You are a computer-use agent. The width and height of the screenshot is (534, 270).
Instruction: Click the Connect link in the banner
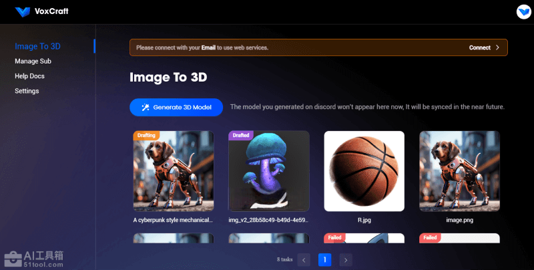(x=479, y=47)
